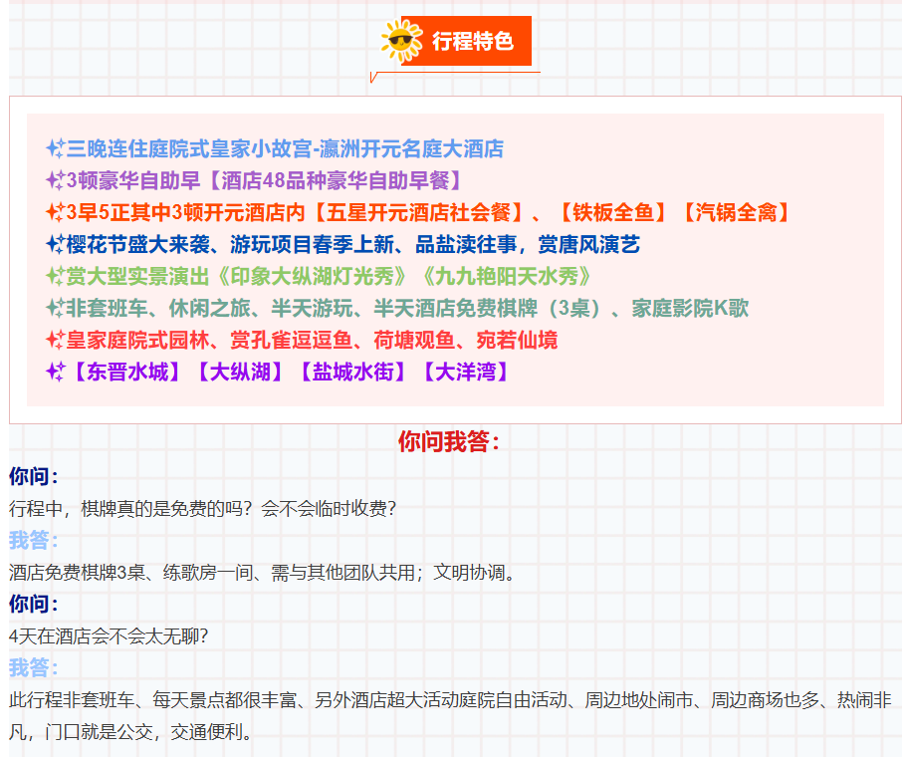908x757 pixels.
Task: Click 【汽锅全禽】 text
Action: point(736,212)
